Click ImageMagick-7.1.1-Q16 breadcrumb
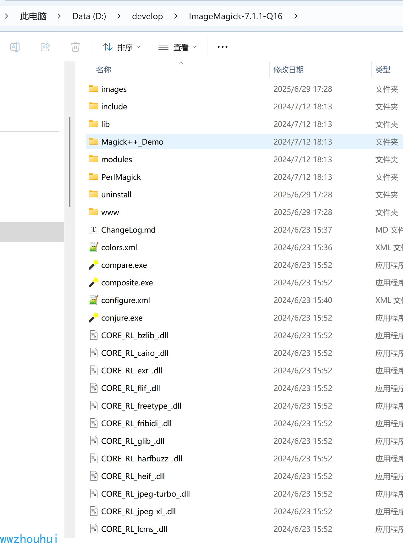This screenshot has width=403, height=545. coord(236,16)
